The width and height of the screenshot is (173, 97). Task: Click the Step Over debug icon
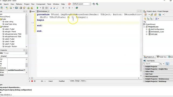(54, 8)
